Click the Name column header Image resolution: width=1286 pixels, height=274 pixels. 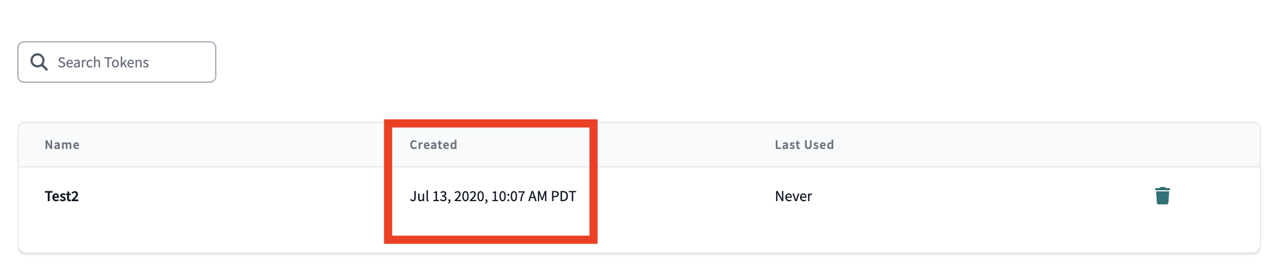[x=62, y=145]
